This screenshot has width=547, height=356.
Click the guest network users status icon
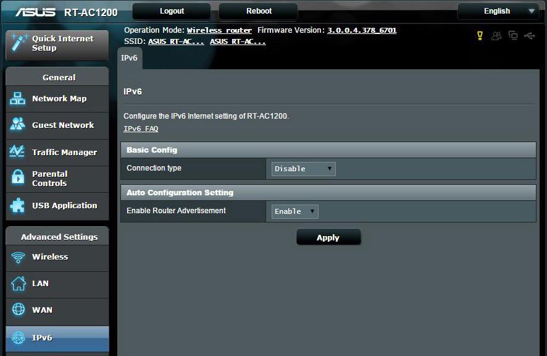click(x=496, y=36)
